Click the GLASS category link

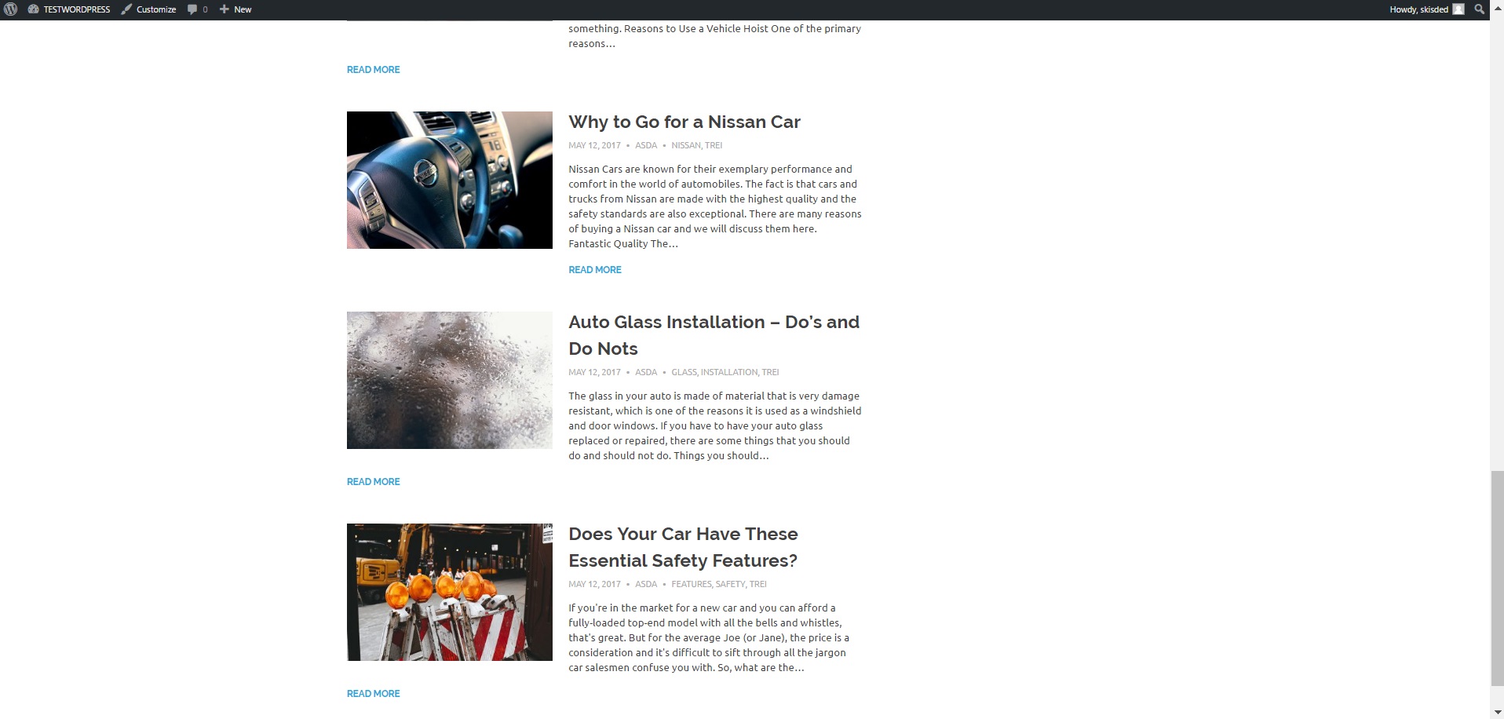pos(684,372)
